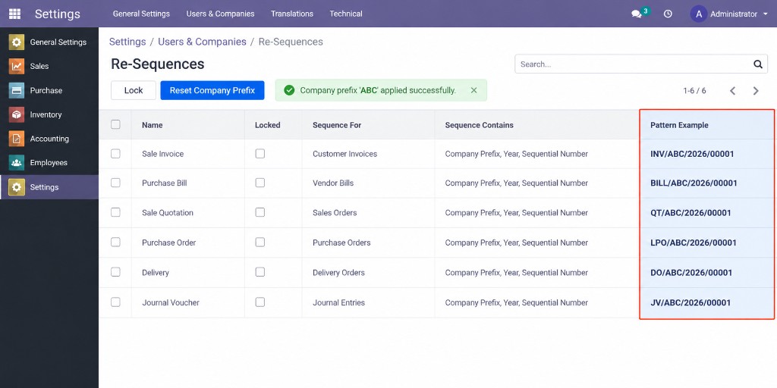This screenshot has height=388, width=777.
Task: Click the INV/ABC/2026/00001 pattern cell
Action: pos(692,154)
